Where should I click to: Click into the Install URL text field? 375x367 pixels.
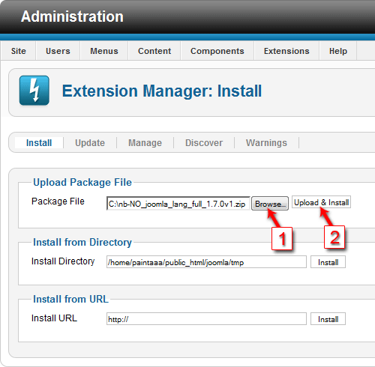point(206,319)
